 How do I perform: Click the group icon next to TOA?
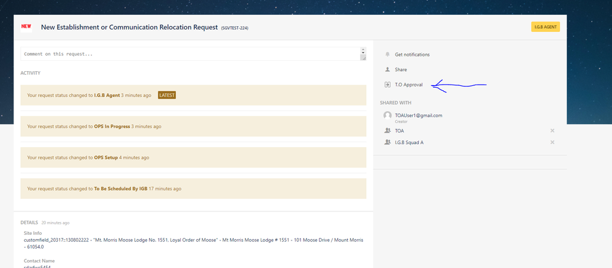point(388,131)
